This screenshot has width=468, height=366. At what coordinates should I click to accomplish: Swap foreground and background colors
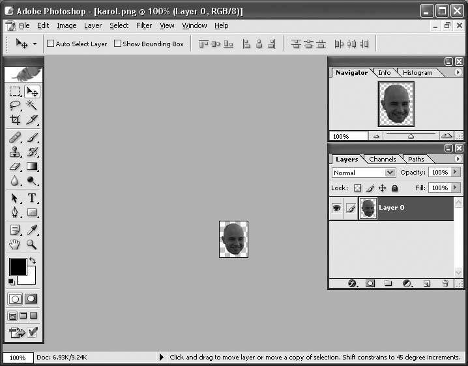[33, 260]
